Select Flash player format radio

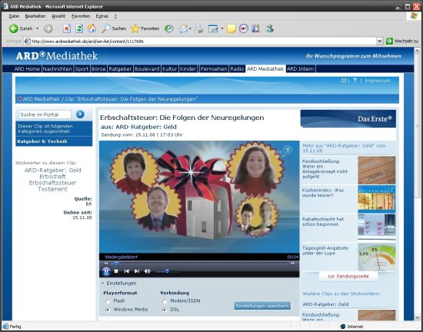[108, 301]
